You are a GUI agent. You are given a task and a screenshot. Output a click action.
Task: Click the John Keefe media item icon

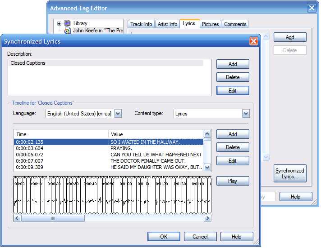coord(68,31)
